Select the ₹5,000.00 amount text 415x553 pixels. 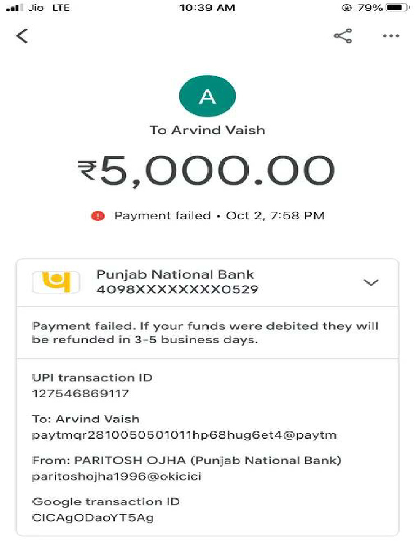(206, 171)
